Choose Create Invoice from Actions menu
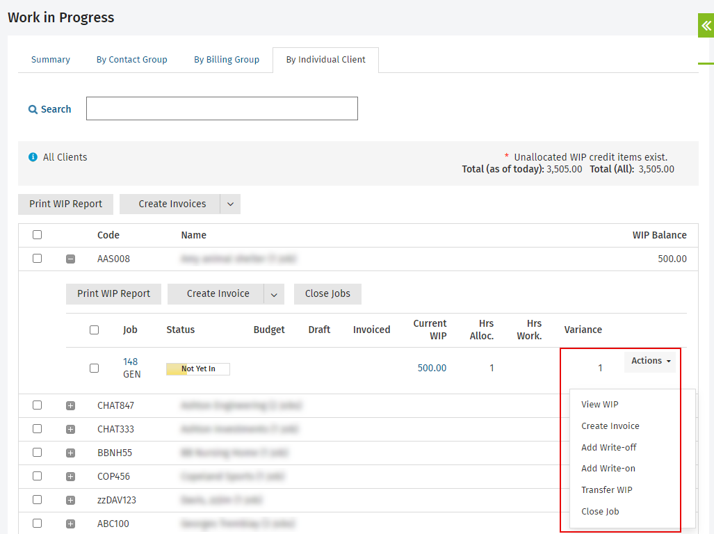The image size is (714, 534). (x=610, y=426)
